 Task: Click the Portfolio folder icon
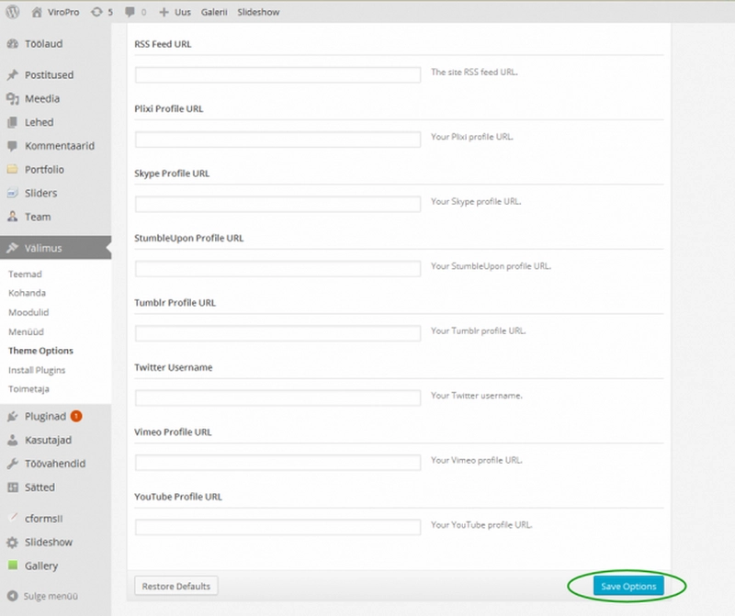[x=12, y=170]
